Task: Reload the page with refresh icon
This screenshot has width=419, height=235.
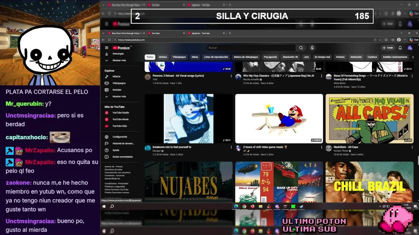Action: point(109,40)
